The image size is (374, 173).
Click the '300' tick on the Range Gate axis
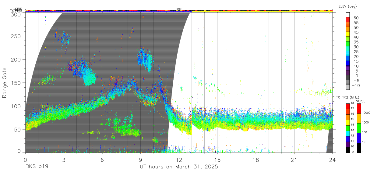pyautogui.click(x=16, y=14)
